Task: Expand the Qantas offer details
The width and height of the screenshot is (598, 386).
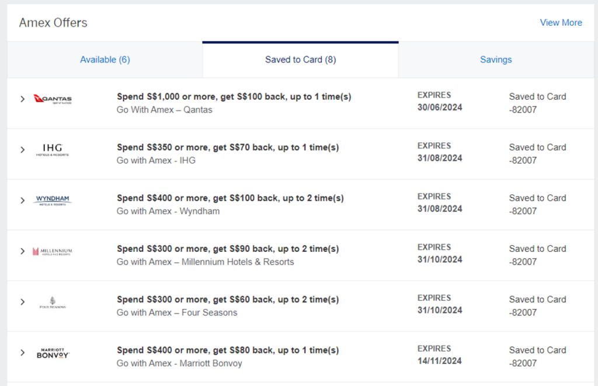Action: click(22, 99)
